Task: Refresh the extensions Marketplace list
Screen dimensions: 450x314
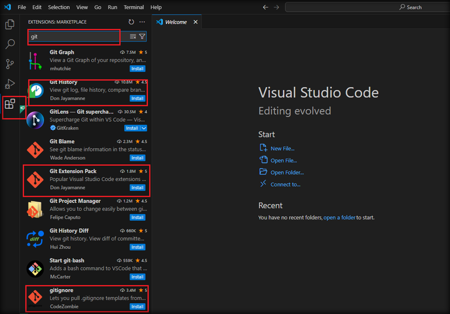Action: coord(131,22)
